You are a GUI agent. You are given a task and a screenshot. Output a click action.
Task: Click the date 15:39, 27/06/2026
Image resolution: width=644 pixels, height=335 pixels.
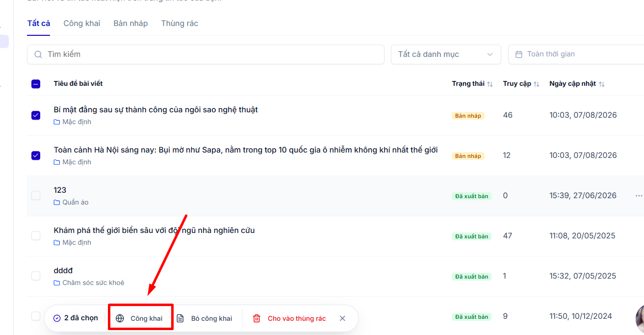coord(583,196)
